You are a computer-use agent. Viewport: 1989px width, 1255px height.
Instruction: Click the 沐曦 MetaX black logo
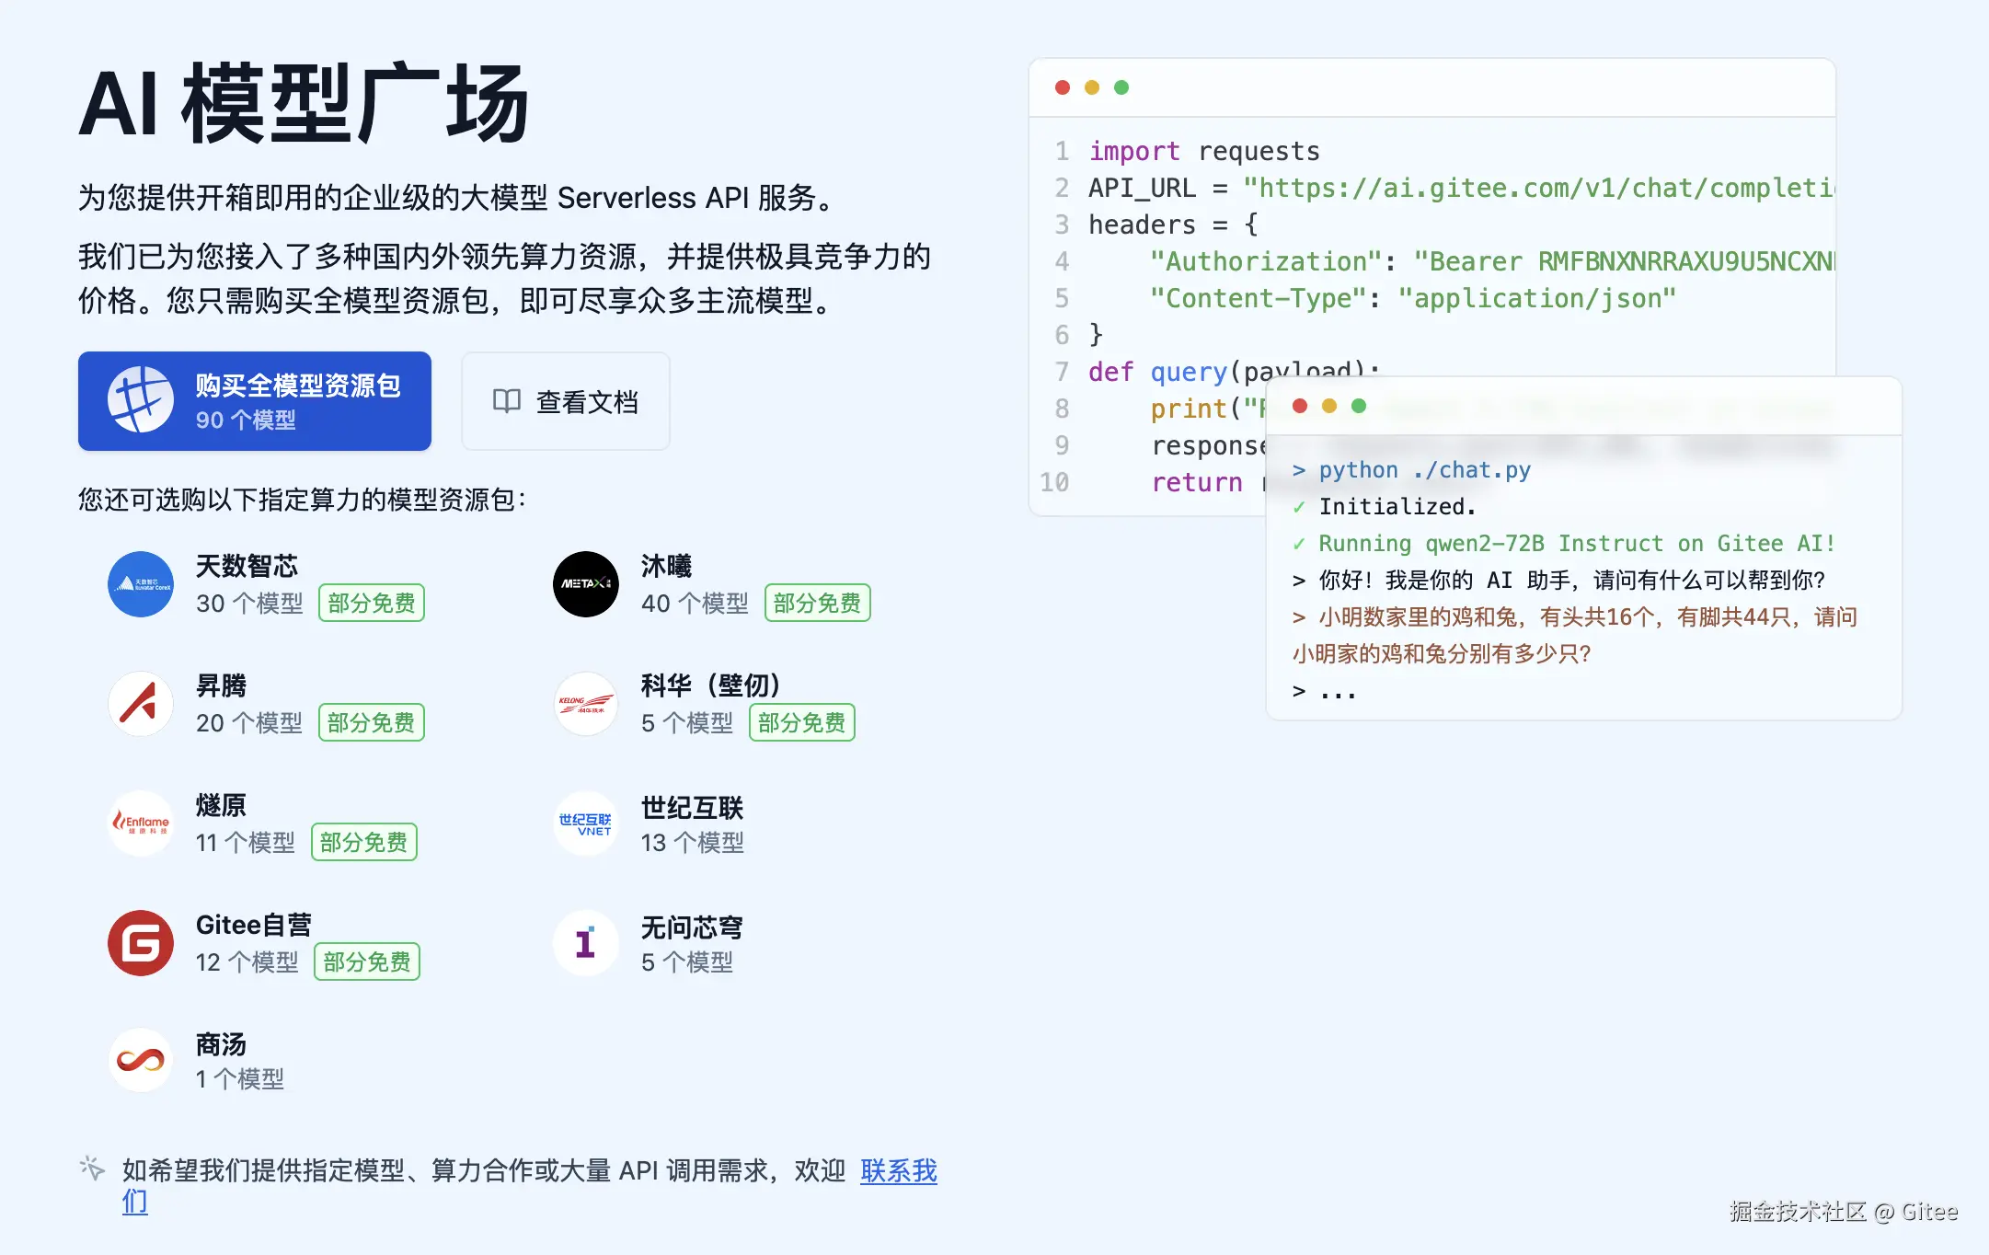586,584
